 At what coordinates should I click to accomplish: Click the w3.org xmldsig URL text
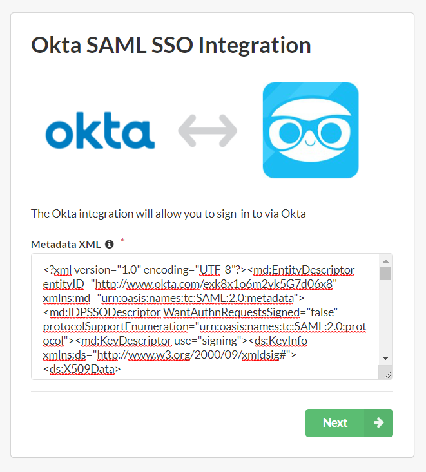click(x=191, y=355)
